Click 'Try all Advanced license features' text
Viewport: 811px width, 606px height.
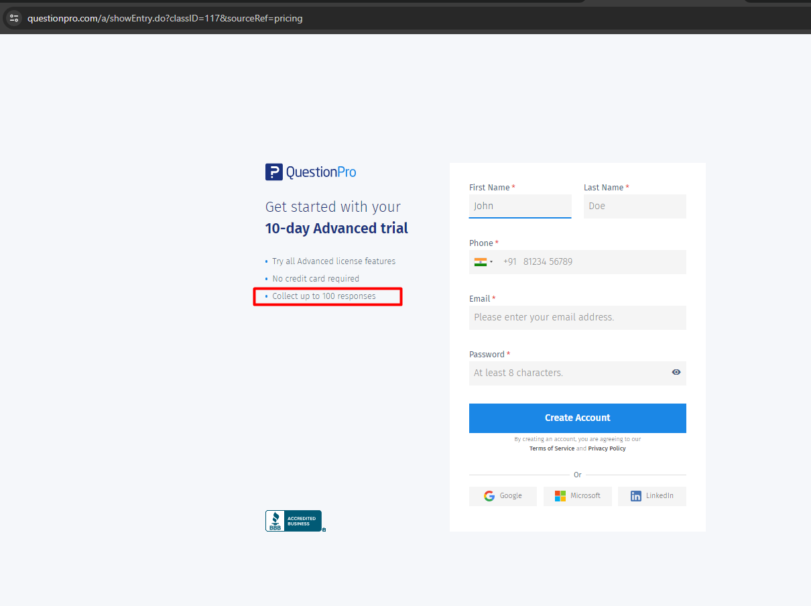[x=334, y=261]
